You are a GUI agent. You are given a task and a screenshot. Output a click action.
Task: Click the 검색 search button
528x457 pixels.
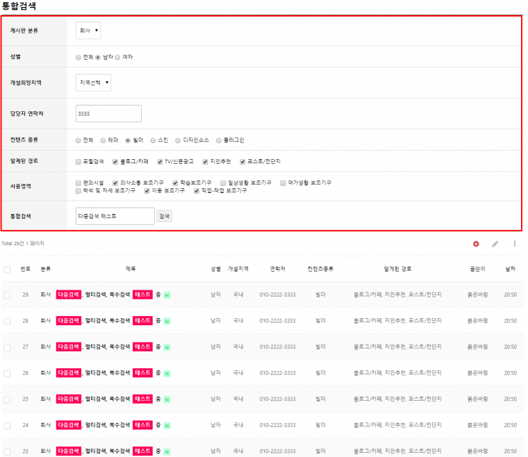[164, 216]
